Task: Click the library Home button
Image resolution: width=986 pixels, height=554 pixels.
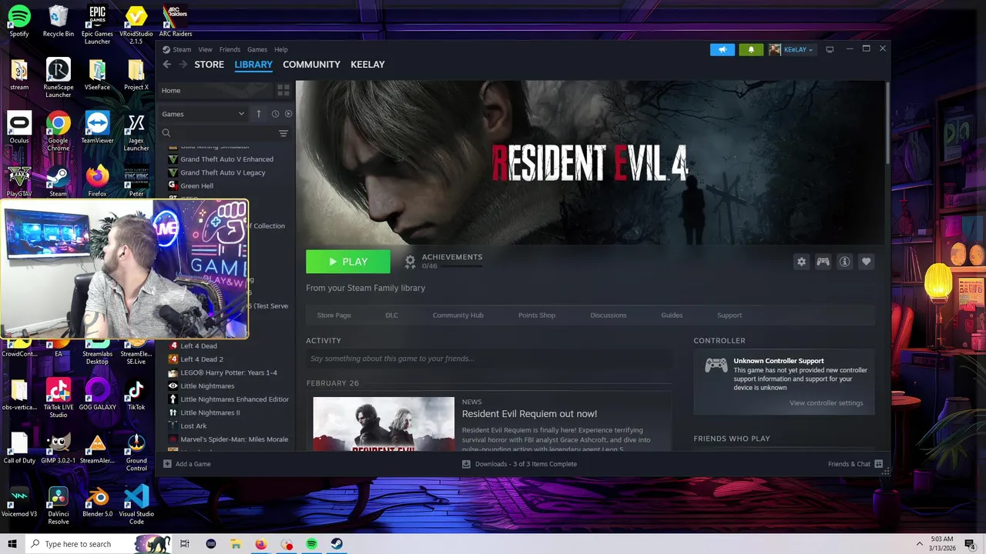Action: click(x=216, y=90)
